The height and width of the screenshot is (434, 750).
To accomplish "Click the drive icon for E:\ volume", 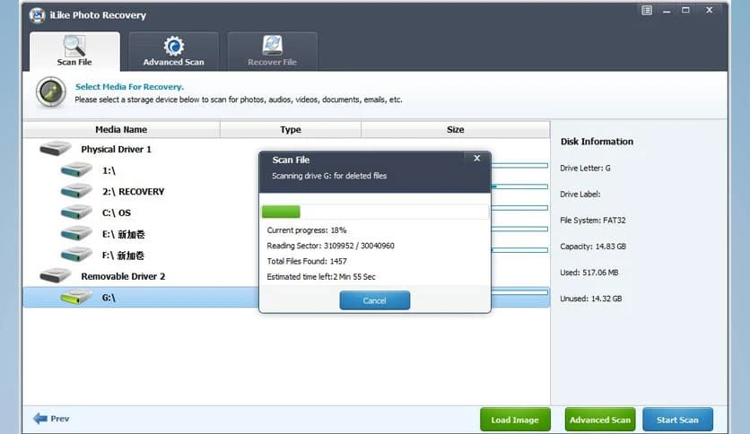I will pyautogui.click(x=76, y=234).
